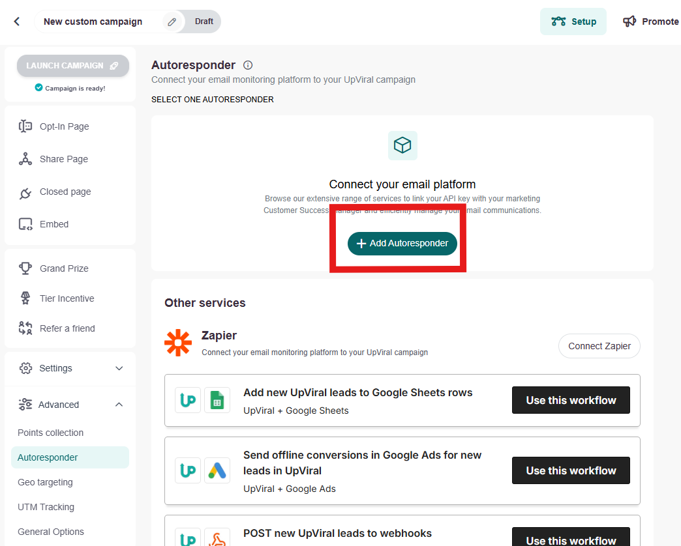The width and height of the screenshot is (681, 546).
Task: Click the pencil icon to rename campaign
Action: pos(172,22)
